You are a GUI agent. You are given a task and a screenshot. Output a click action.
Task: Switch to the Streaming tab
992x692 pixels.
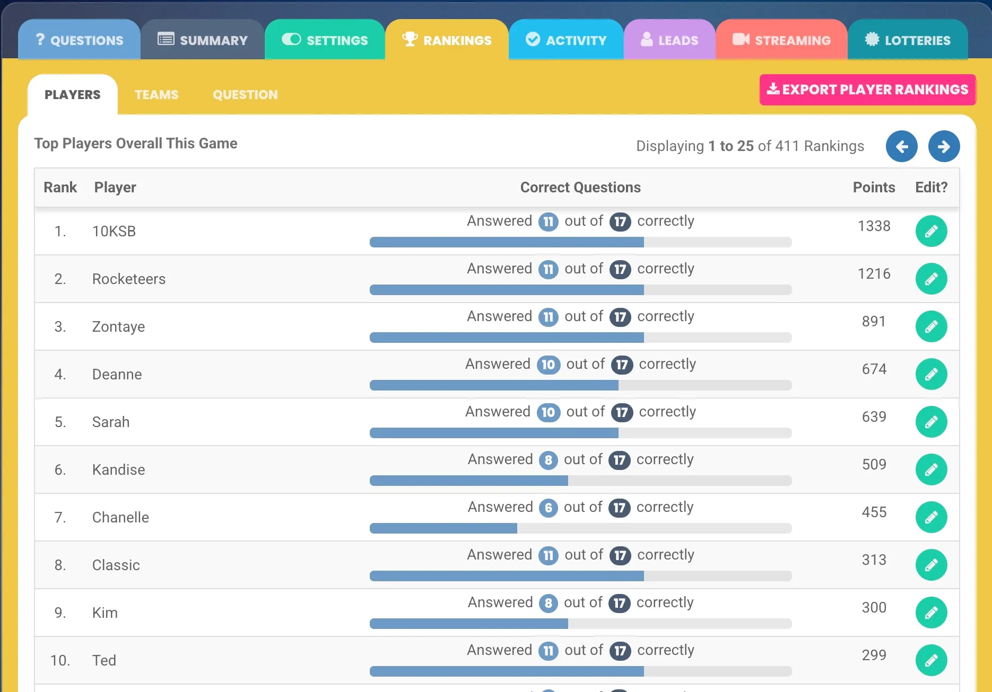[781, 40]
